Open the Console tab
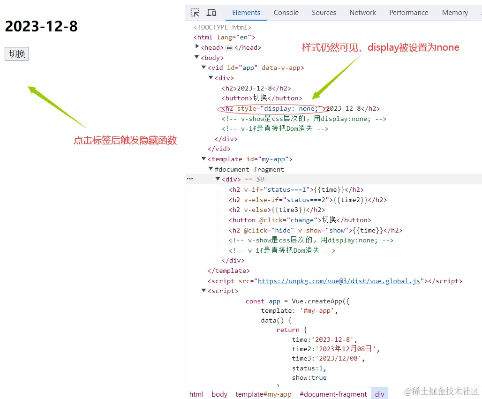The width and height of the screenshot is (482, 399). click(x=286, y=13)
